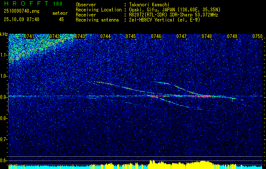Click the 0745 time marker
The image size is (266, 169).
tap(131, 36)
